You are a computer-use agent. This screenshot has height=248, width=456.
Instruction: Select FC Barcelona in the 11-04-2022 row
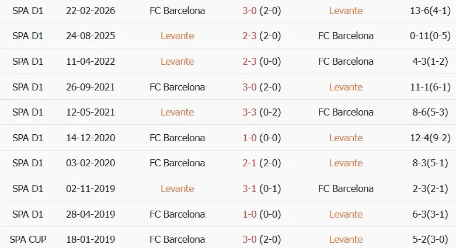coord(346,61)
